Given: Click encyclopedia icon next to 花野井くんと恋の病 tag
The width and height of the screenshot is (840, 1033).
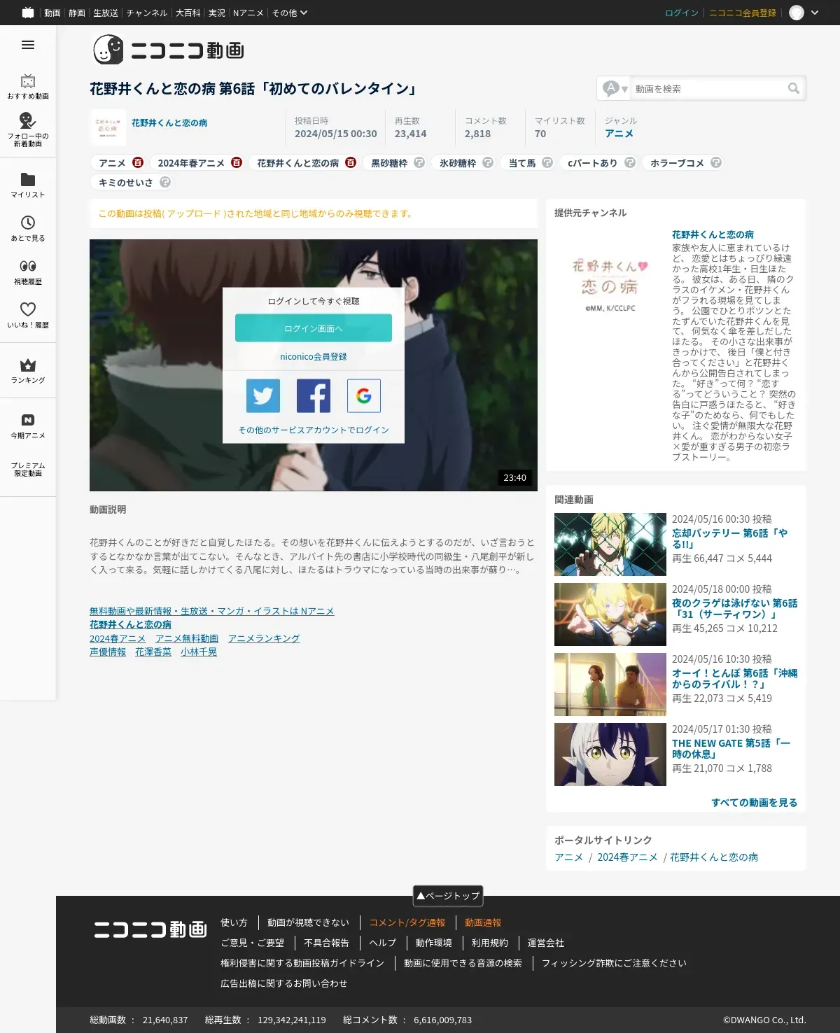Looking at the screenshot, I should (x=351, y=162).
